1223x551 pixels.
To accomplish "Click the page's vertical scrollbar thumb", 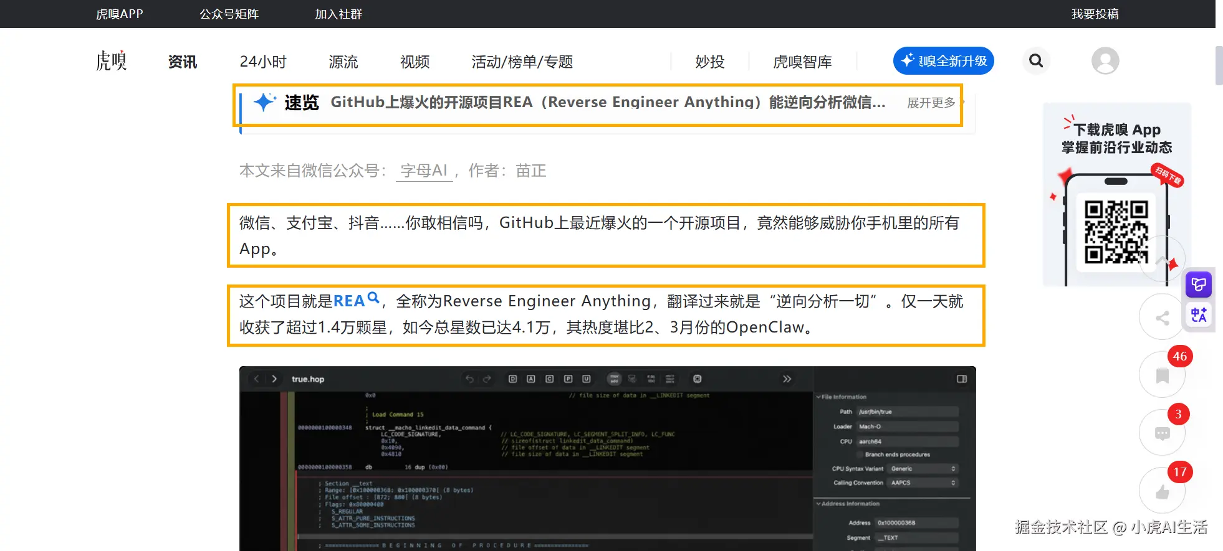I will 1219,65.
